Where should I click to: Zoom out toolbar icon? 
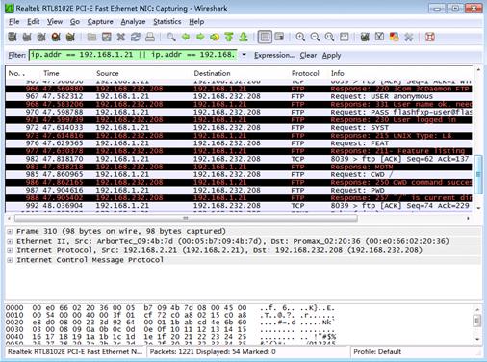[x=315, y=37]
